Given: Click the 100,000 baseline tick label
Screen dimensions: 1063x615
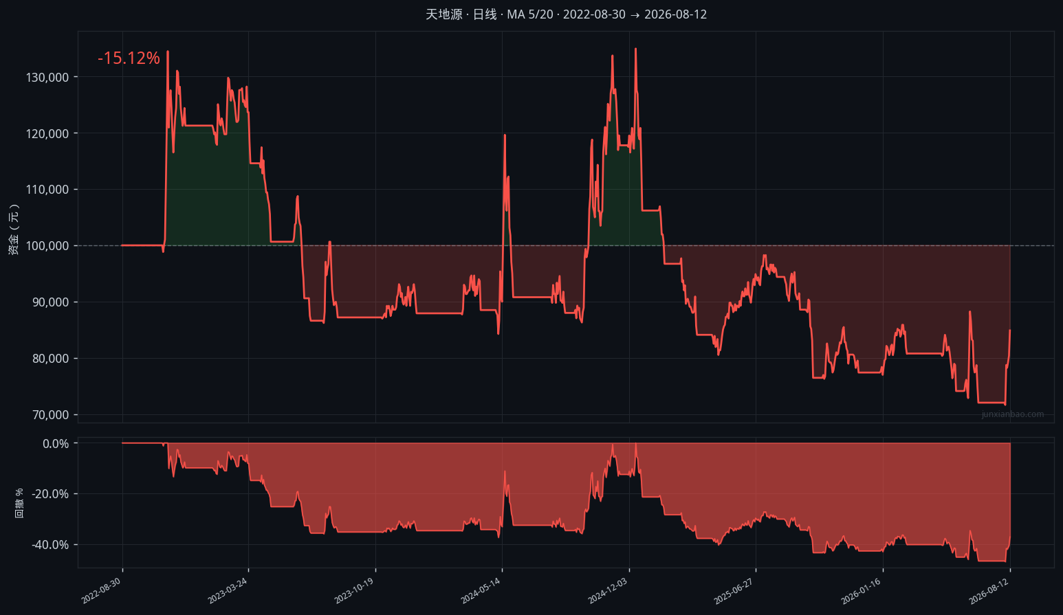Looking at the screenshot, I should point(47,246).
